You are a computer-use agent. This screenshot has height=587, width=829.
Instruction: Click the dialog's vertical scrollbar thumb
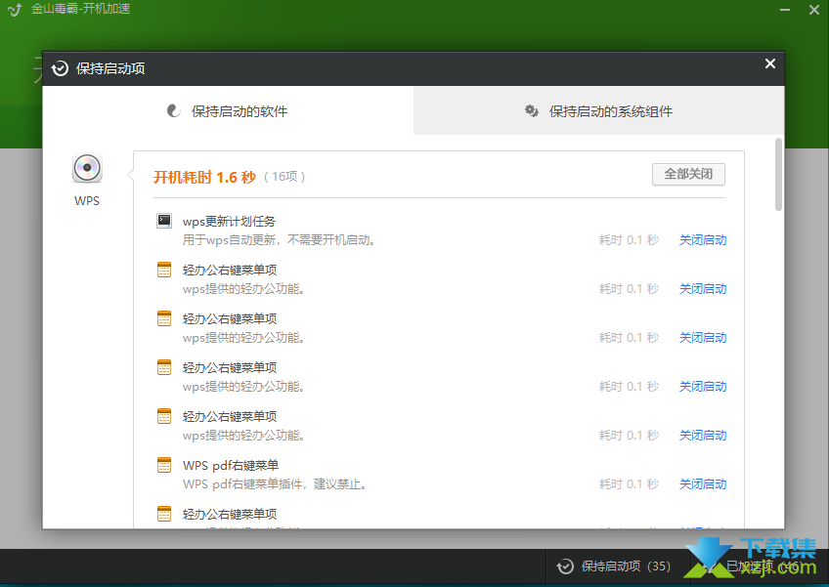pos(778,175)
